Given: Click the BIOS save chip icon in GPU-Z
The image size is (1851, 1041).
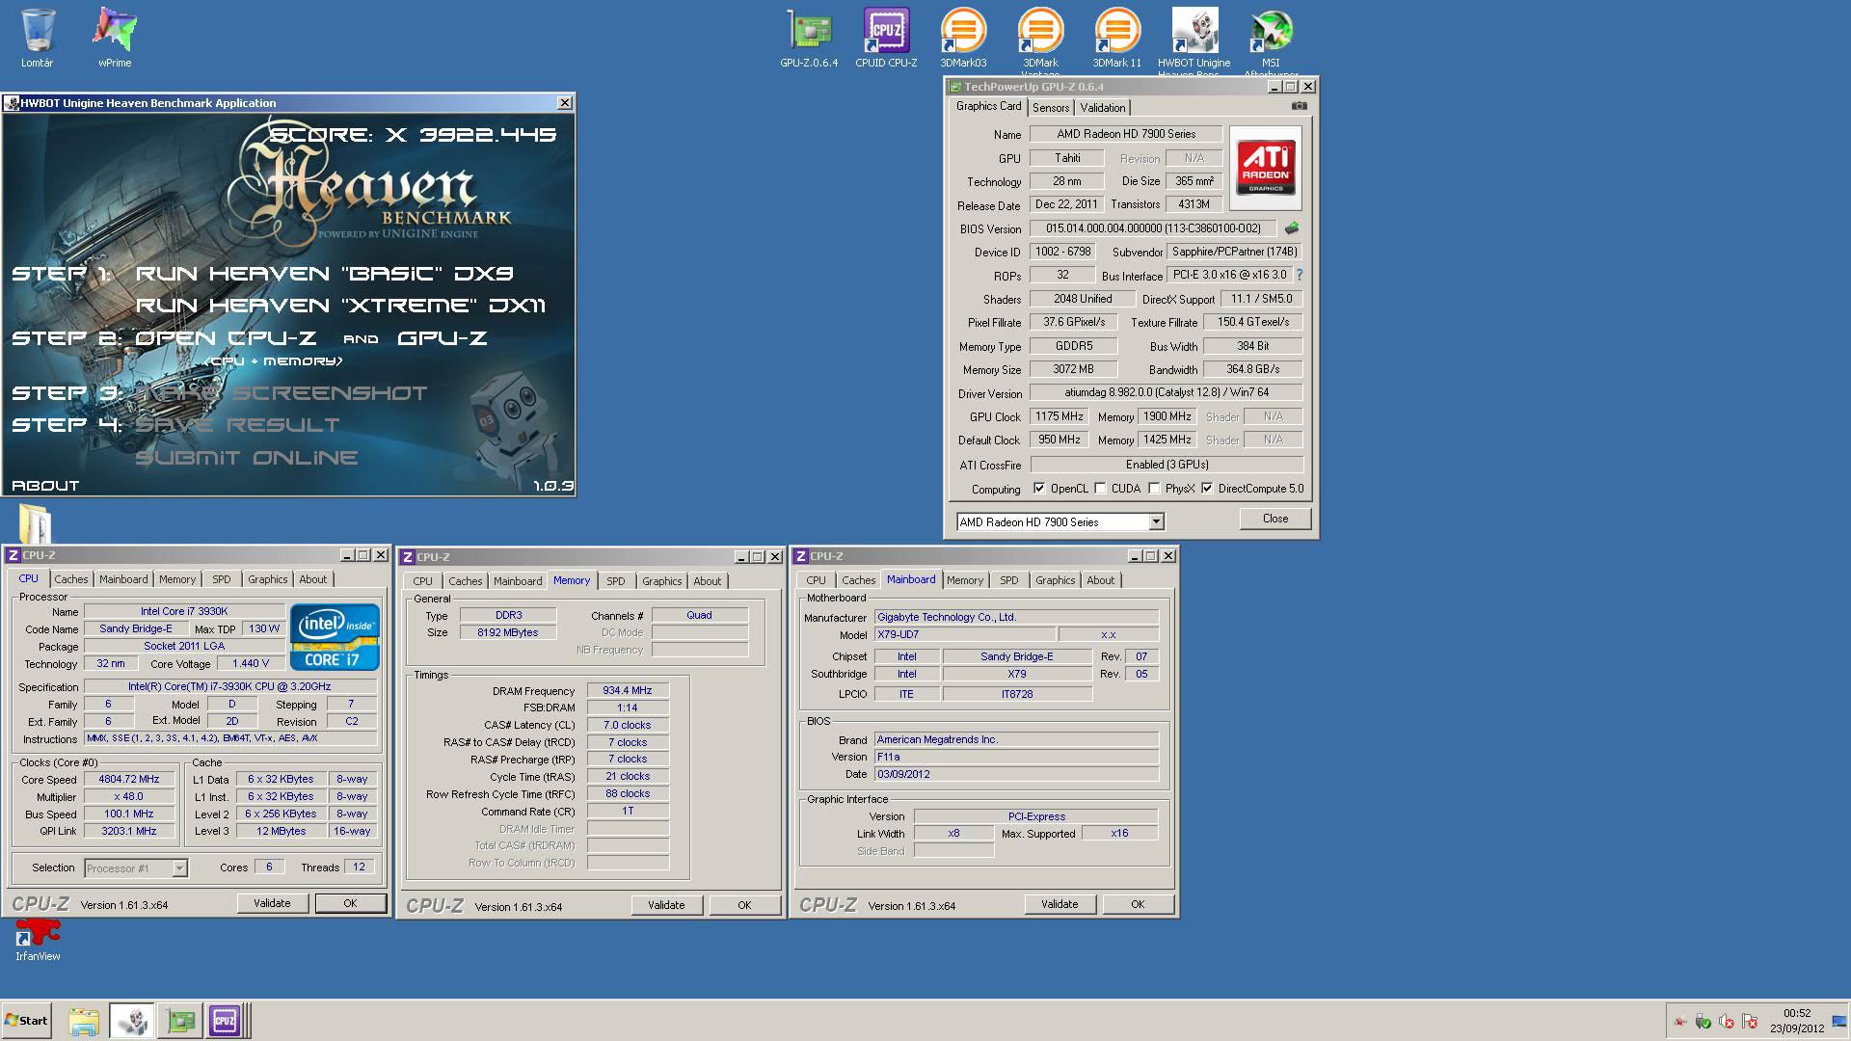Looking at the screenshot, I should tap(1292, 228).
